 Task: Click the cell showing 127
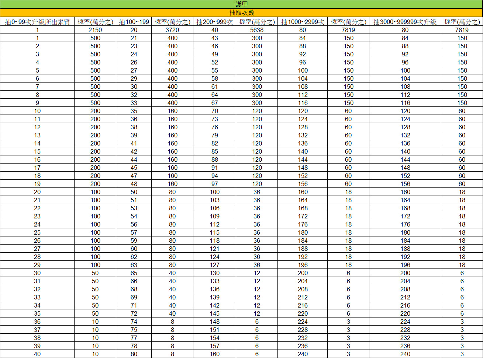point(214,265)
